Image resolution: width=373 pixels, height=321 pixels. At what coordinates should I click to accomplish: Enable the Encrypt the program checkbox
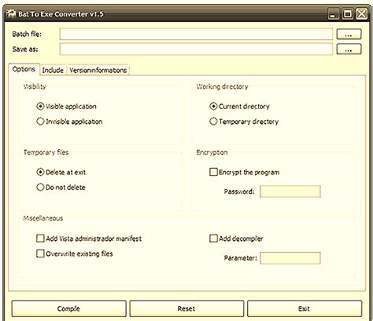[213, 172]
